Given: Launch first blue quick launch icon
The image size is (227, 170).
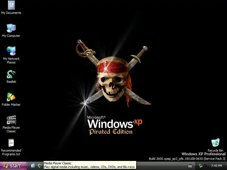Looking at the screenshot, I should (x=33, y=166).
